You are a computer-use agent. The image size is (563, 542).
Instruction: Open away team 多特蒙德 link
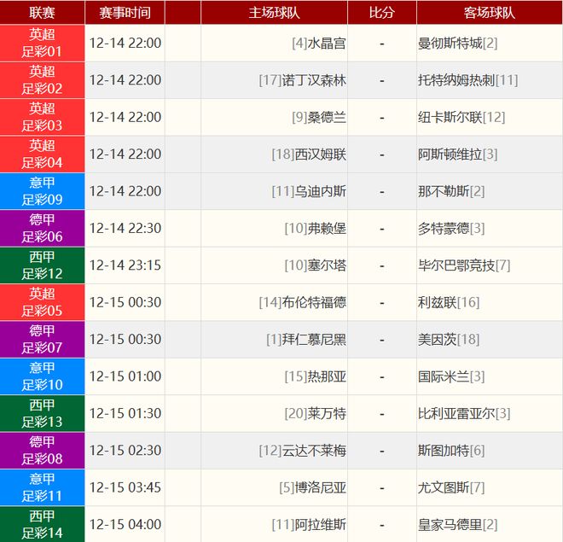444,229
